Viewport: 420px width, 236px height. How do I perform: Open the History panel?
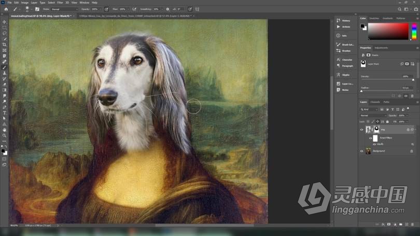(344, 20)
